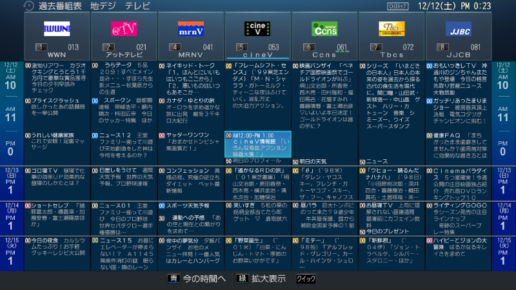This screenshot has height=290, width=516.
Task: Select the 12/15 (火) PM 1 row on left
Action: 12,252
